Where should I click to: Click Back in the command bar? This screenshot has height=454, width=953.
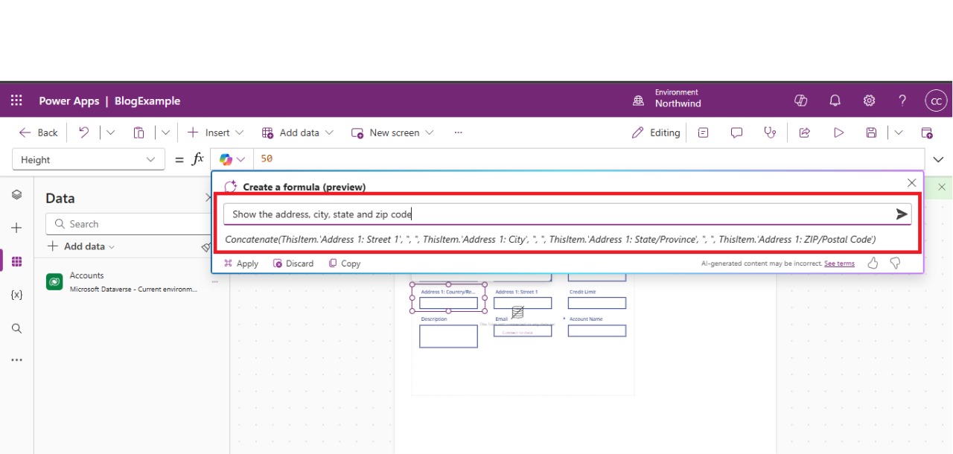39,132
